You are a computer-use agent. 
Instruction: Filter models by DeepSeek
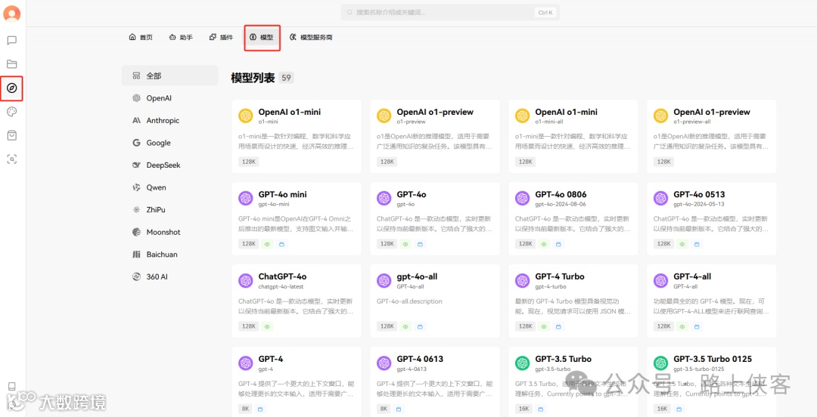tap(170, 165)
